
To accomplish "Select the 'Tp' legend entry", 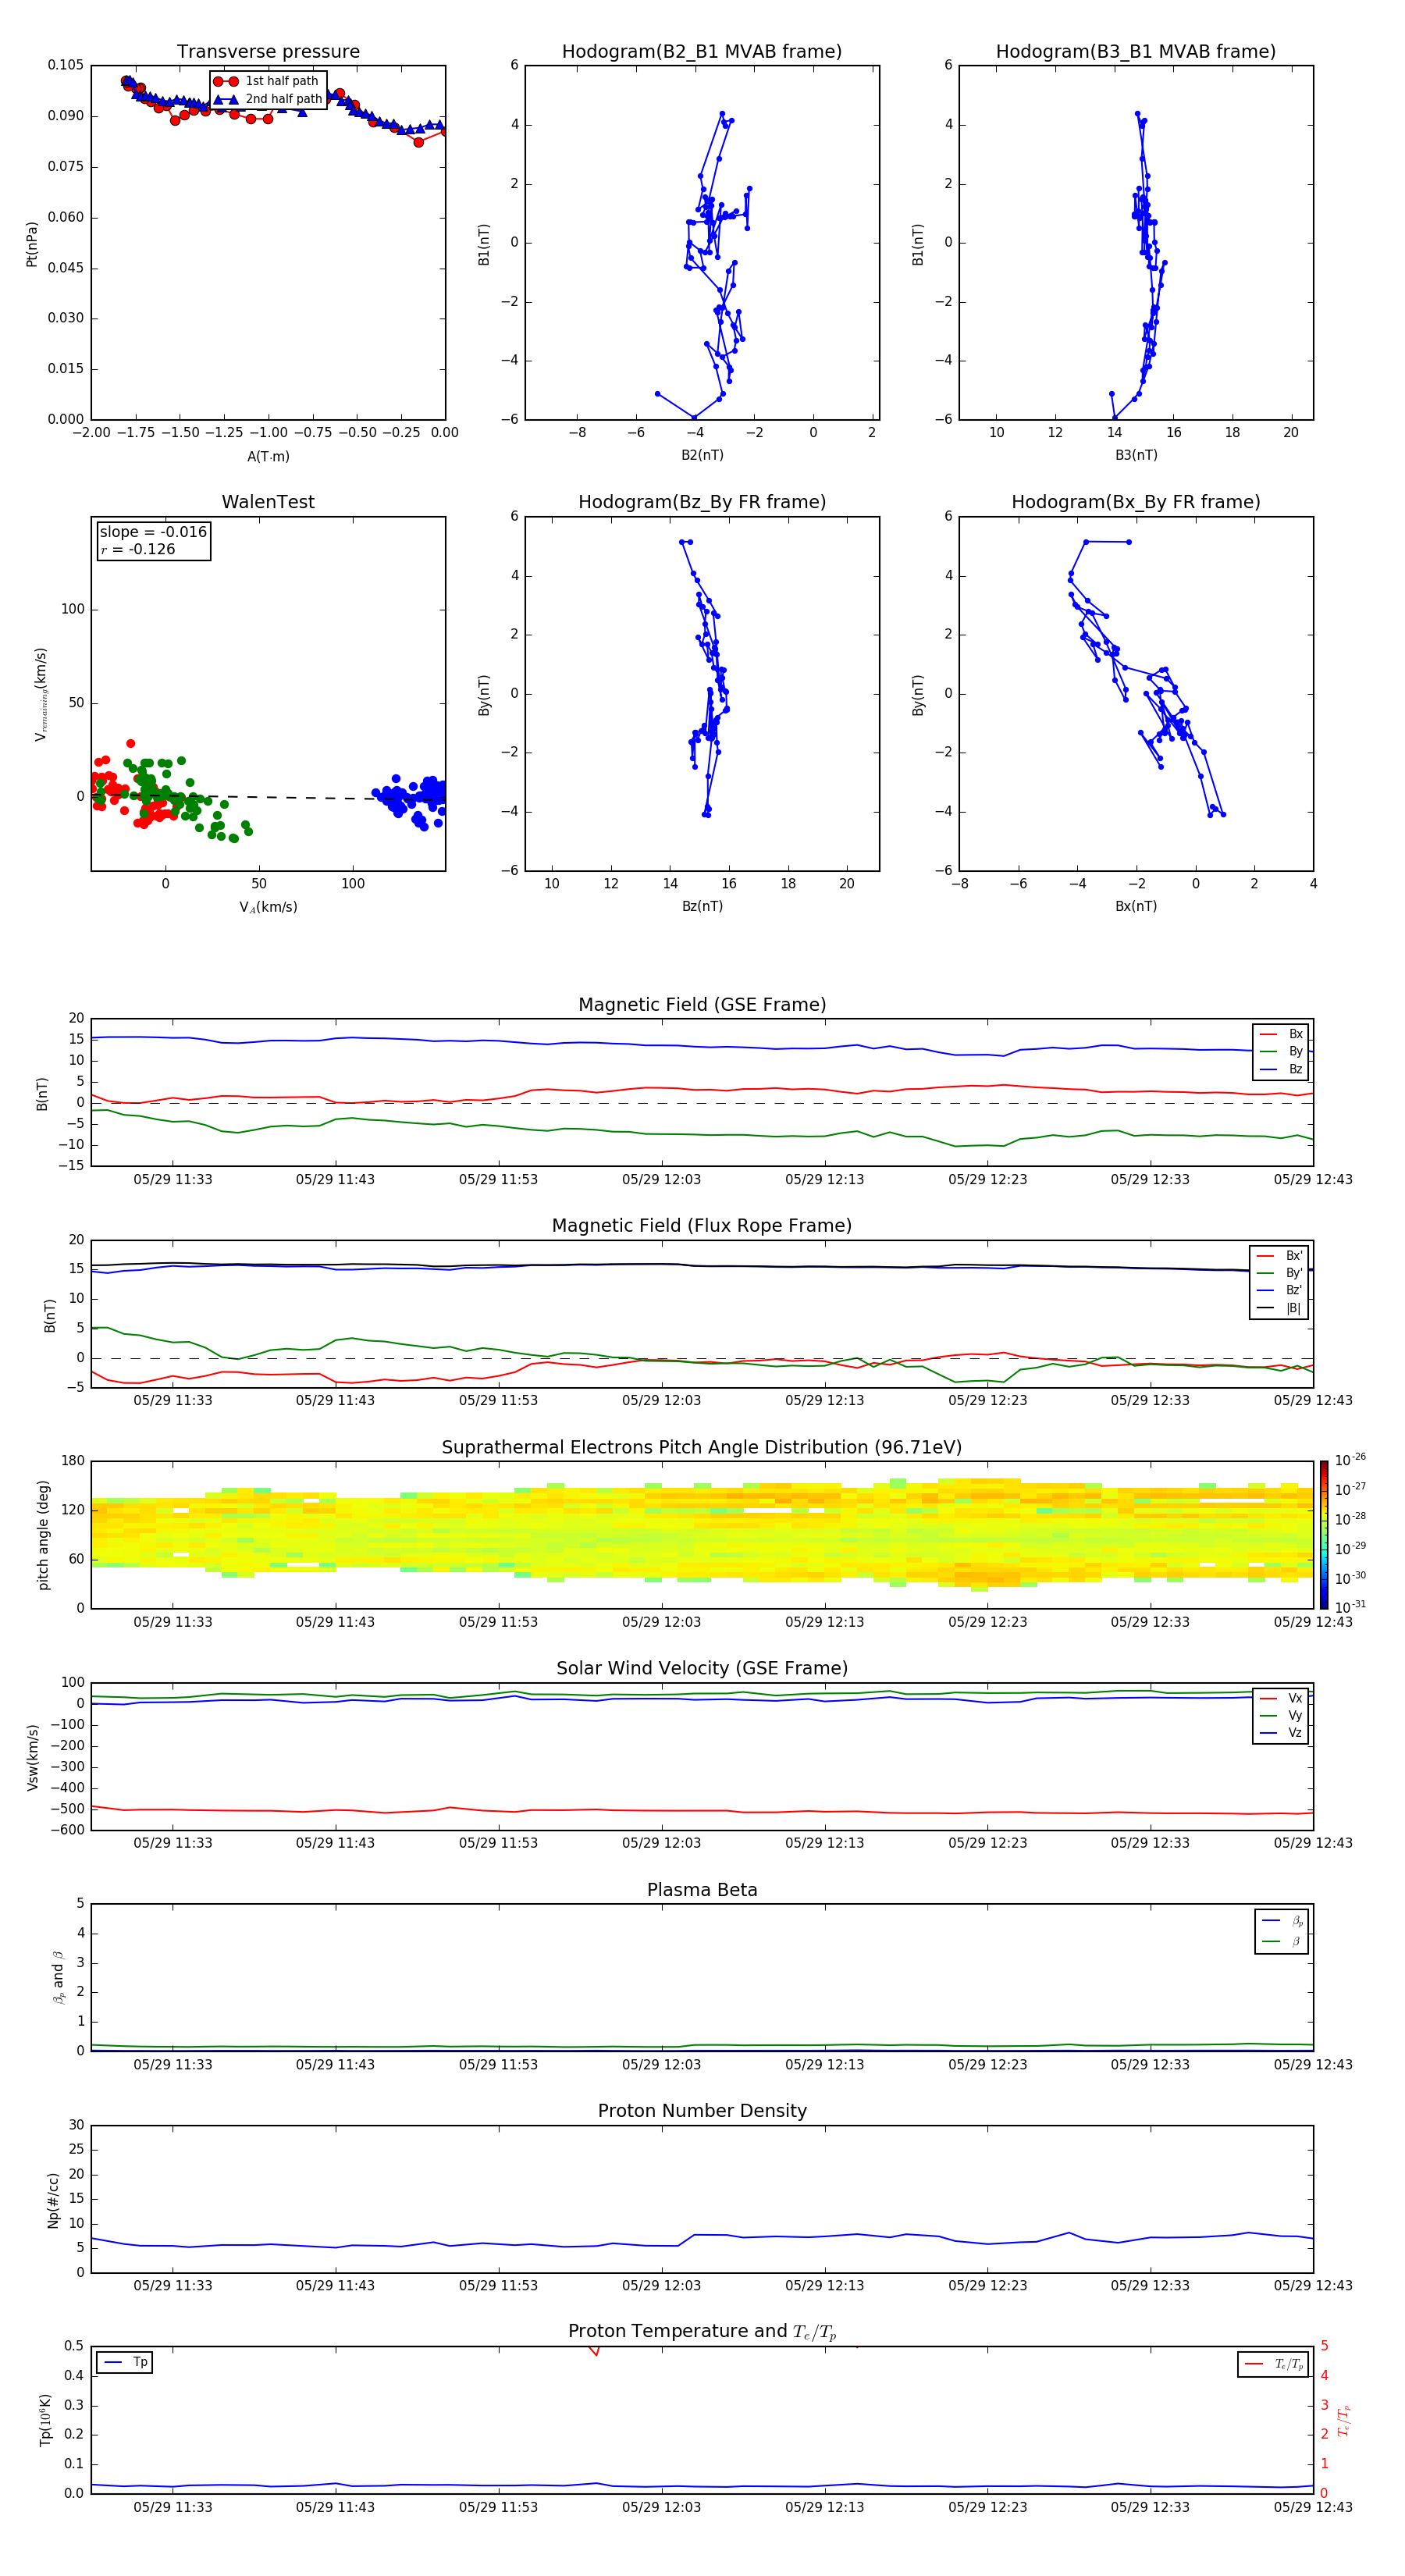I will [x=125, y=2363].
